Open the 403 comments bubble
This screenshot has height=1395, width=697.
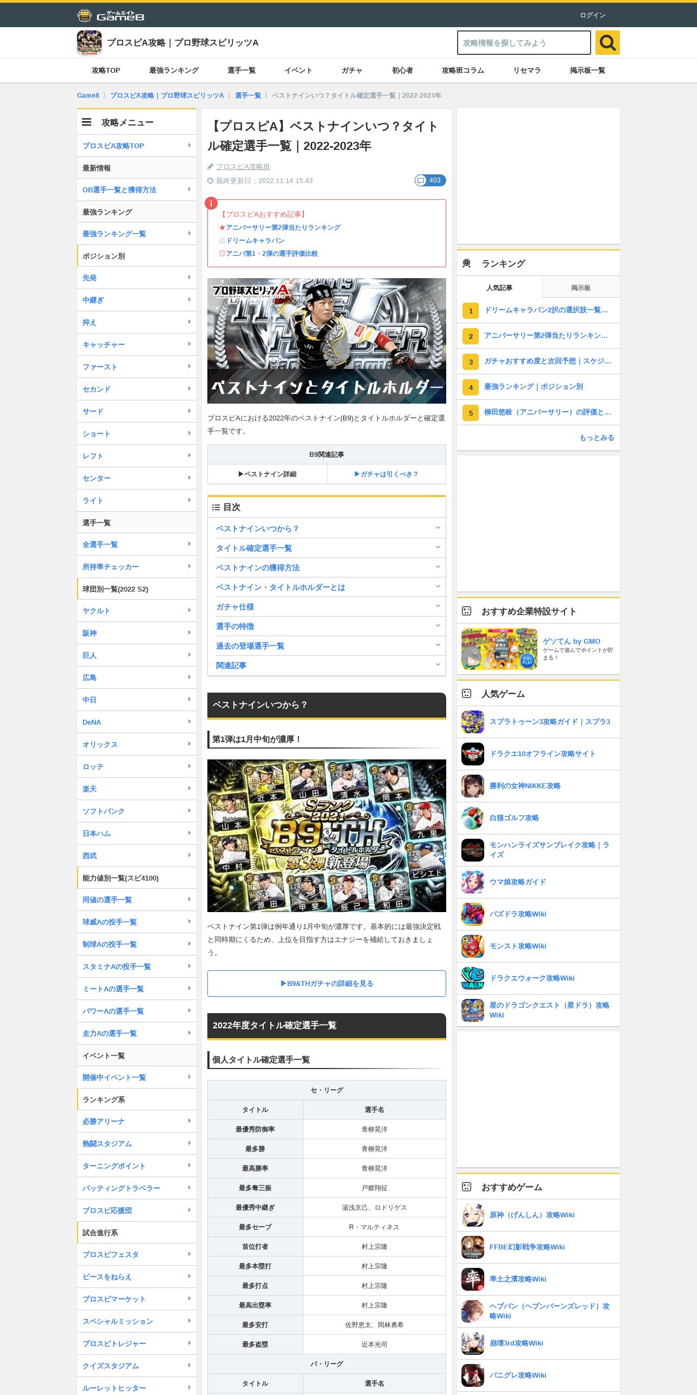coord(430,180)
